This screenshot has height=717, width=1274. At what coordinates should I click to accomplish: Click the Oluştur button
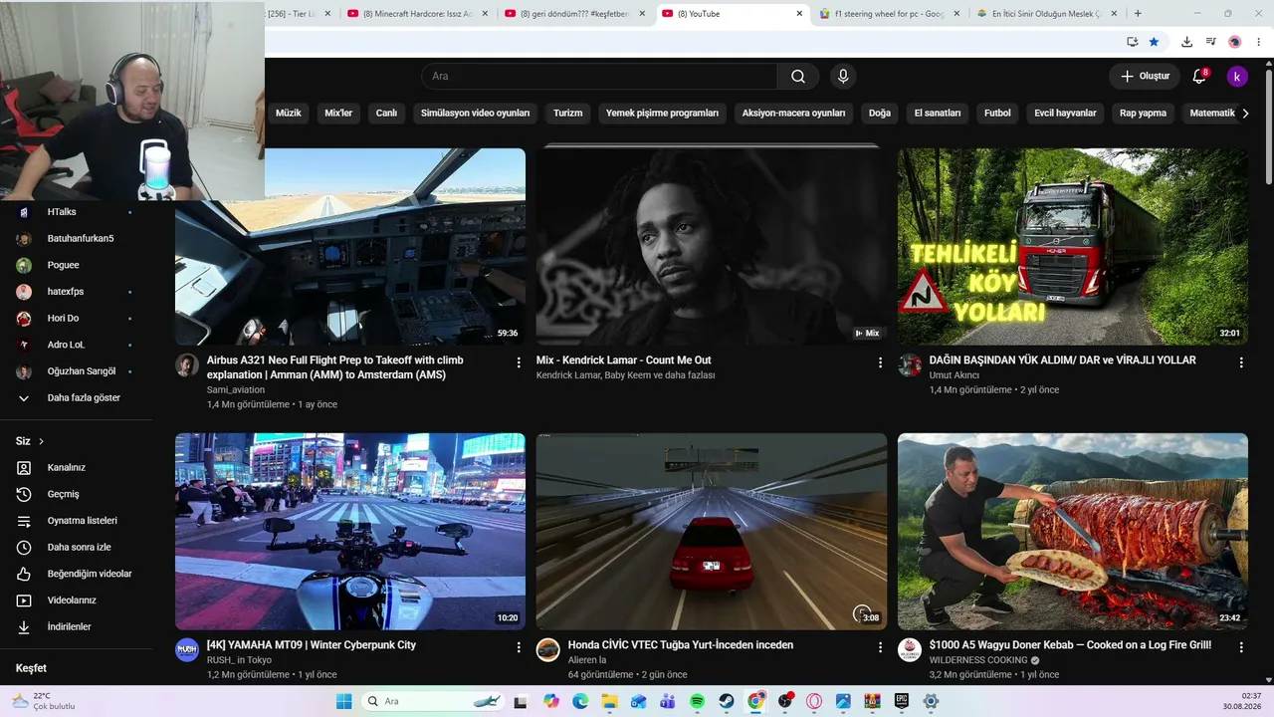pyautogui.click(x=1145, y=77)
